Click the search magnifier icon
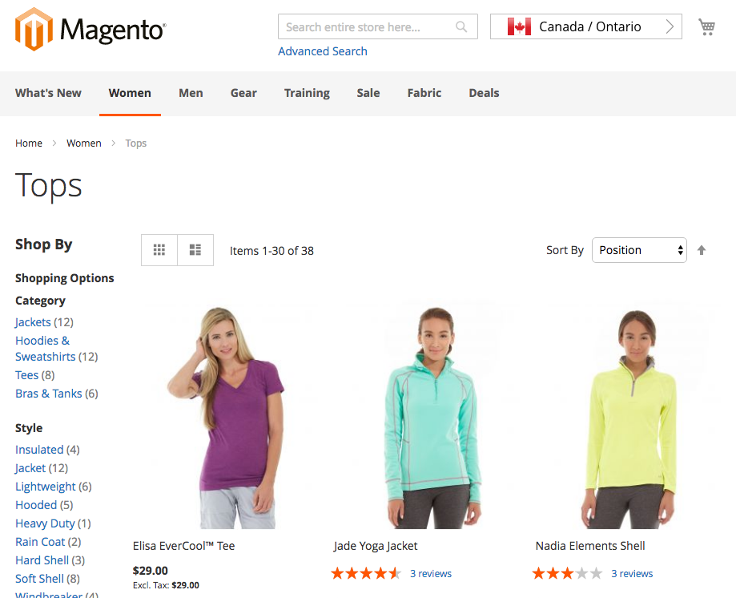Screen dimensions: 736x598 pos(461,26)
